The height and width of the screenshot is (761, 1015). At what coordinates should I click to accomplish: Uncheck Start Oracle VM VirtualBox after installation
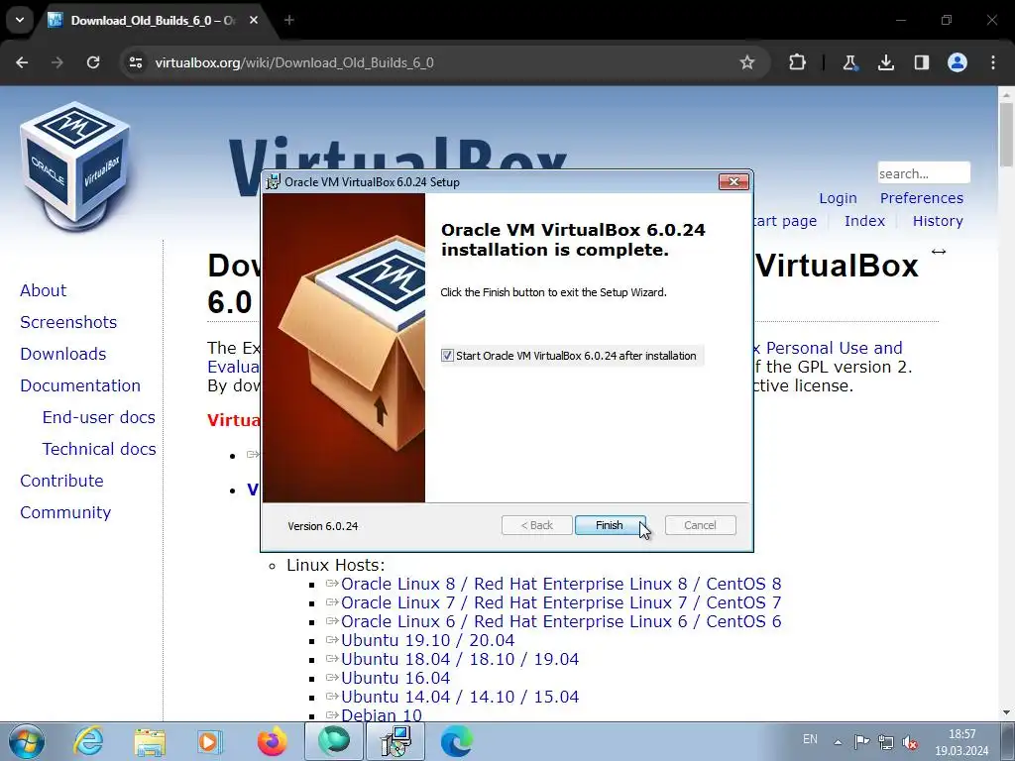click(447, 356)
